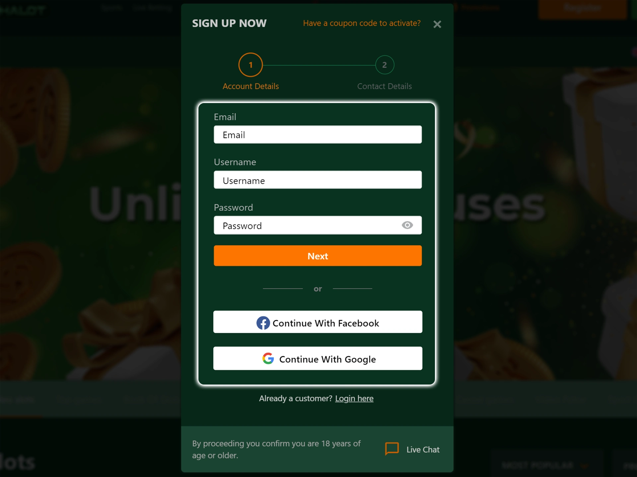Click the Live Chat icon
Image resolution: width=637 pixels, height=477 pixels.
[393, 449]
